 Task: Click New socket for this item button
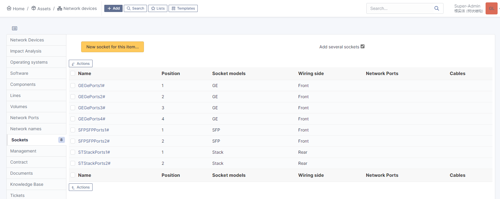coord(112,47)
